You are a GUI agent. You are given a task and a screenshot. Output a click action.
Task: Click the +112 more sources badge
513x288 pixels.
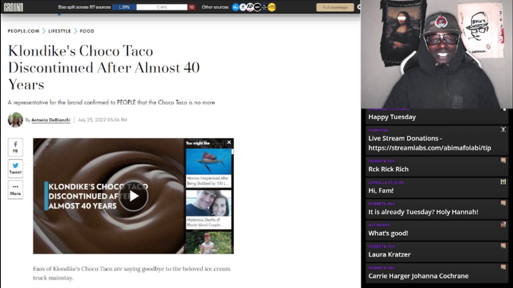coord(272,7)
